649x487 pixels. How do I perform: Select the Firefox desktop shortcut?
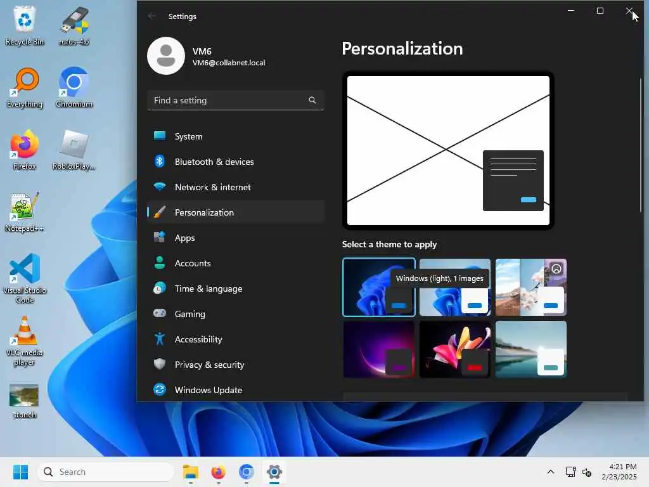click(x=25, y=150)
